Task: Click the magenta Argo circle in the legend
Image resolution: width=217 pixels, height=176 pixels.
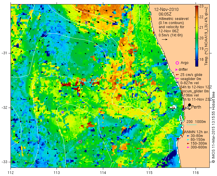Action: click(177, 63)
